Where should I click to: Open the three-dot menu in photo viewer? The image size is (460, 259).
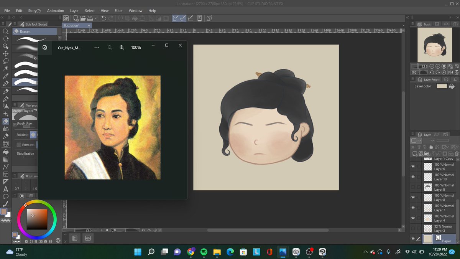tap(97, 48)
